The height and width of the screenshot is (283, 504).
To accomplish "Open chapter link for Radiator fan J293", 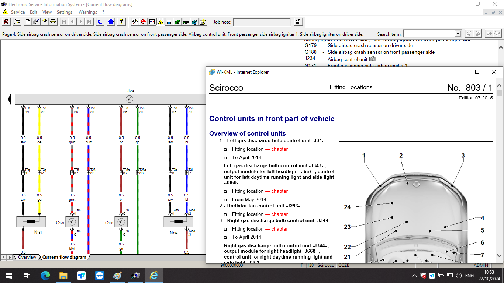I will click(x=280, y=214).
